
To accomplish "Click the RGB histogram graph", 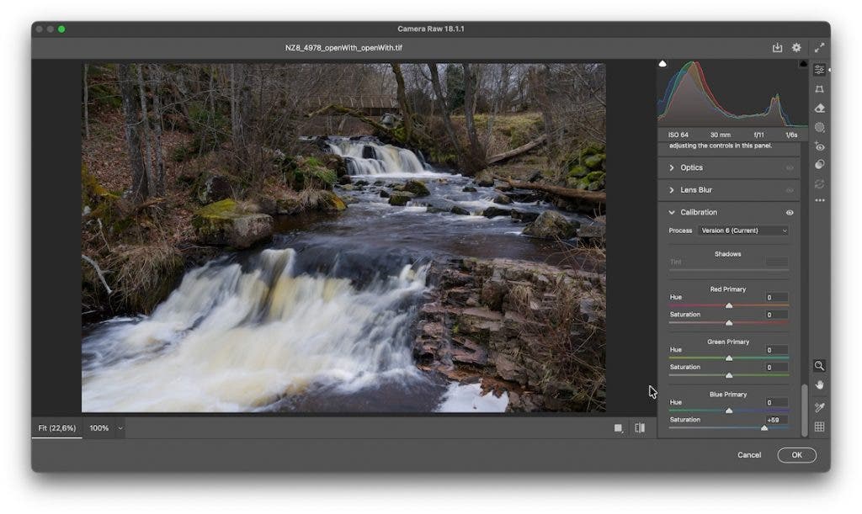I will pyautogui.click(x=732, y=93).
